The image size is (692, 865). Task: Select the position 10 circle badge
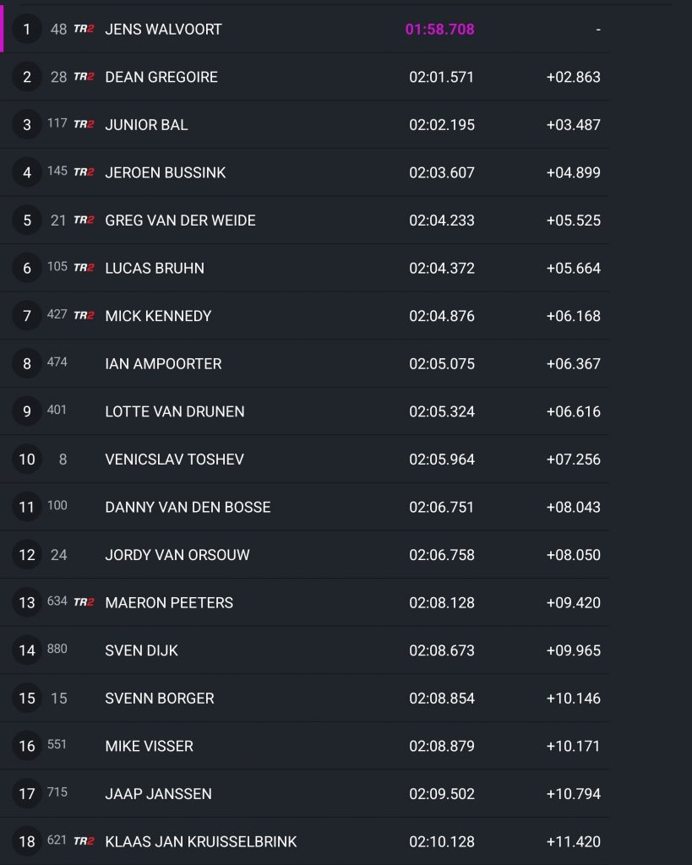(27, 460)
